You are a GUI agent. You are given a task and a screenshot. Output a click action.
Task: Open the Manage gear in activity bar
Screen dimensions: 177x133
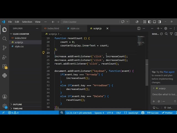(5, 106)
